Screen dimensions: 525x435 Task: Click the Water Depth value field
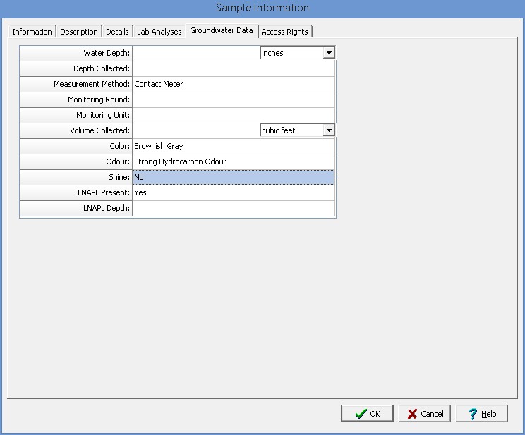195,53
